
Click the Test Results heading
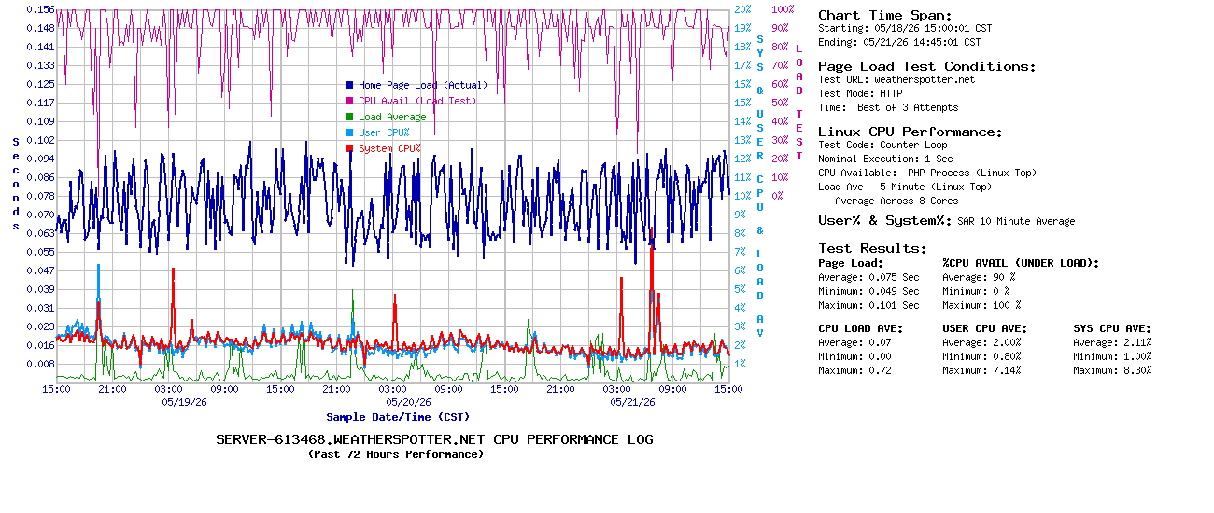click(873, 248)
